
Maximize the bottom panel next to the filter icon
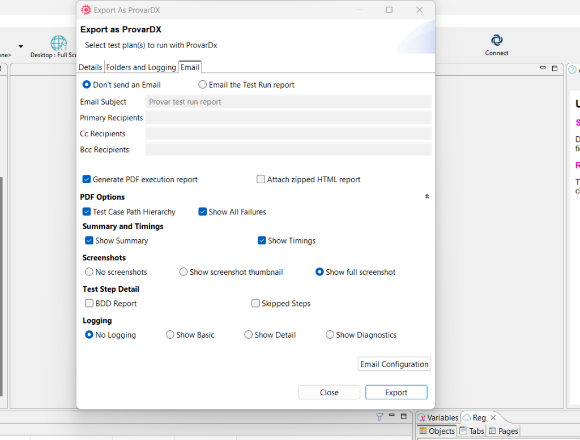[x=403, y=416]
